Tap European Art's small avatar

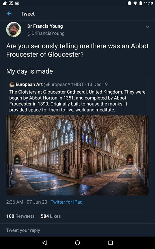[x=12, y=84]
